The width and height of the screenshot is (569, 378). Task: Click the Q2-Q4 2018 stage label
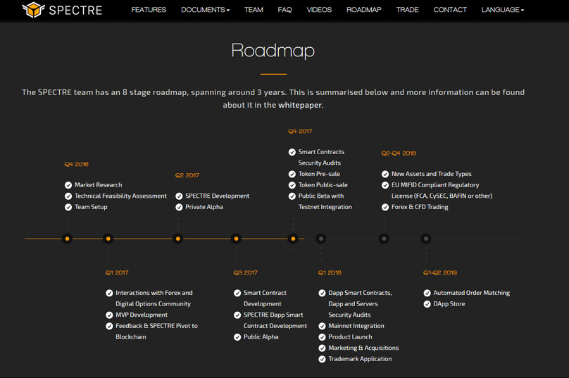click(399, 153)
